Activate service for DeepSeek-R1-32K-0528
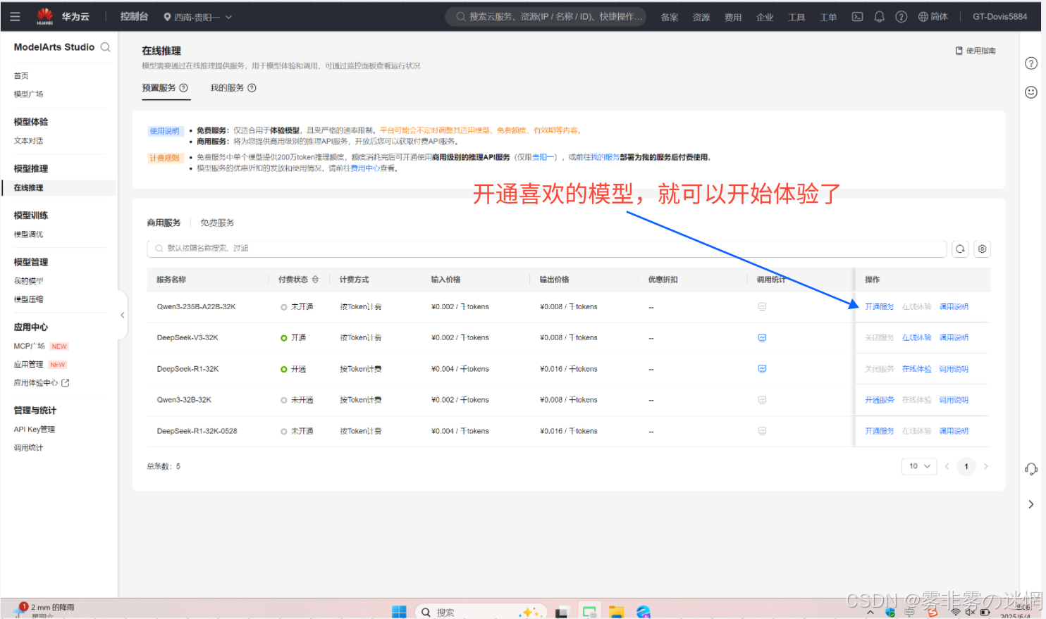The height and width of the screenshot is (619, 1046). click(x=879, y=431)
